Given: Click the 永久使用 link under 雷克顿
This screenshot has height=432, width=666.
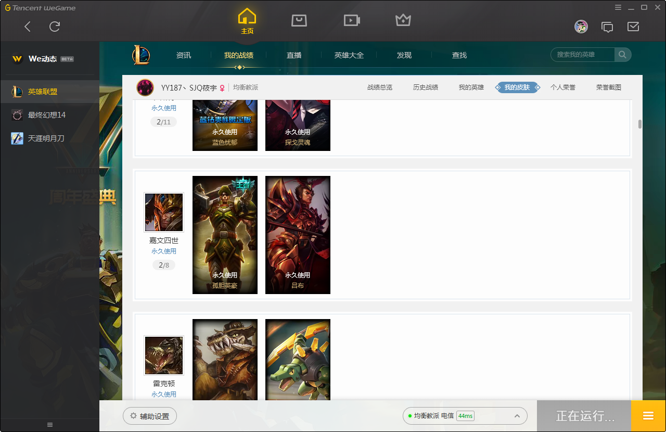Looking at the screenshot, I should pos(164,395).
